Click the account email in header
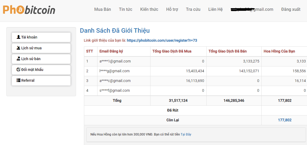Image resolution: width=307 pixels, height=145 pixels. [252, 9]
